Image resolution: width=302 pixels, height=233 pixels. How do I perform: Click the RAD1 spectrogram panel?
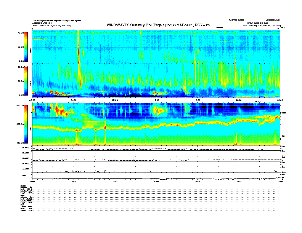click(x=156, y=80)
